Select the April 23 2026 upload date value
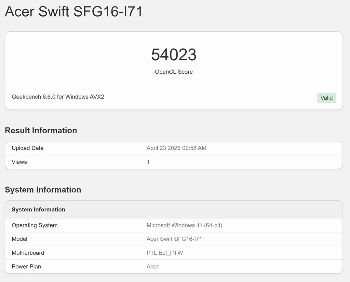 (176, 148)
